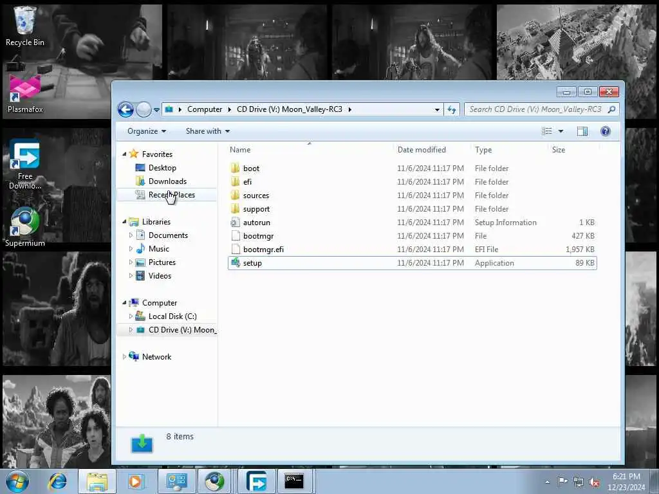Click Computer in the address breadcrumb
The image size is (659, 494).
pos(205,109)
